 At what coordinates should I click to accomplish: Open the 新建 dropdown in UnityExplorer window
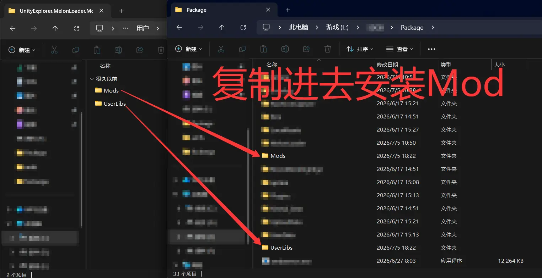22,50
